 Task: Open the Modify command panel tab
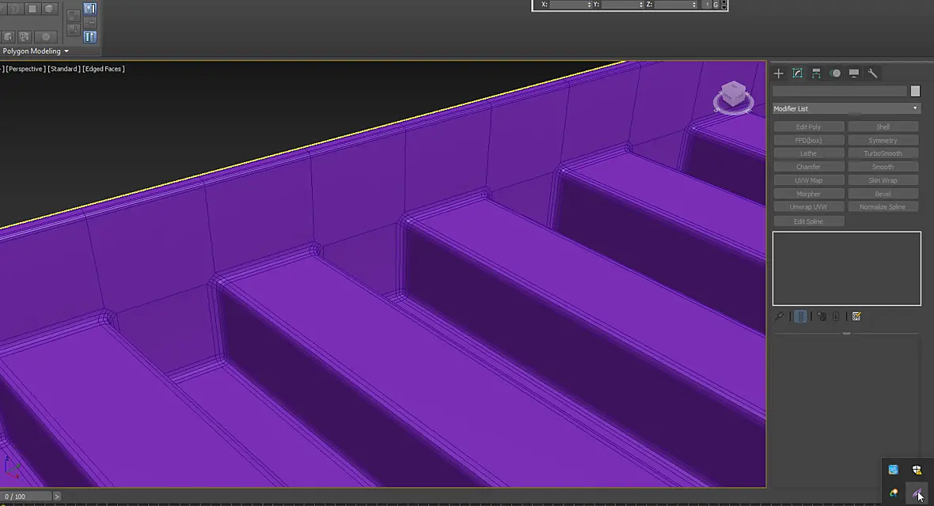pyautogui.click(x=798, y=74)
